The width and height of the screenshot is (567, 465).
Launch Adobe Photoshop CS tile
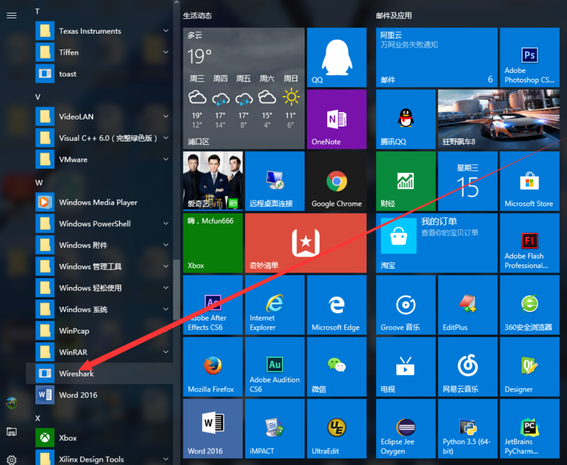[529, 58]
